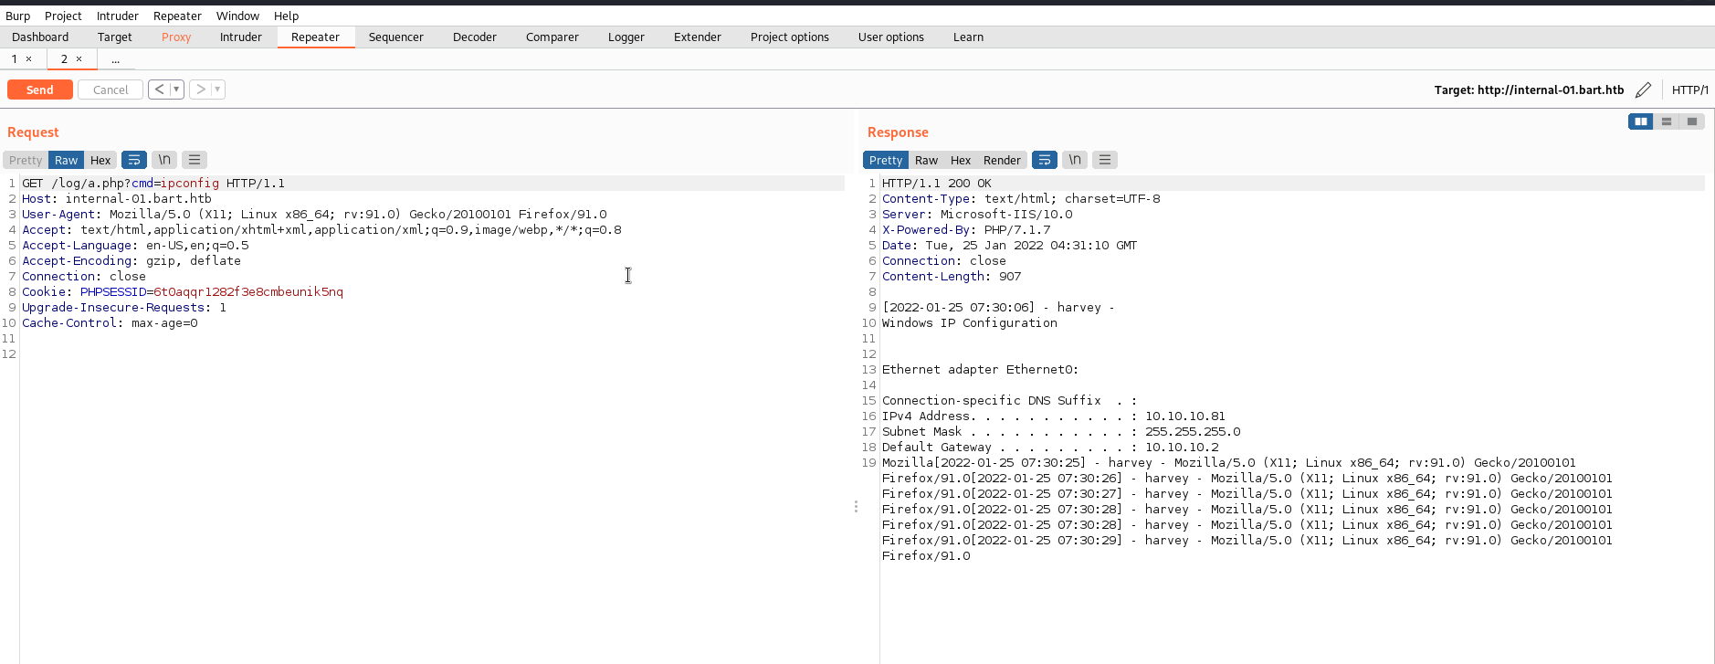The height and width of the screenshot is (664, 1715).
Task: Select Repeater sub-tab 1
Action: click(x=15, y=58)
